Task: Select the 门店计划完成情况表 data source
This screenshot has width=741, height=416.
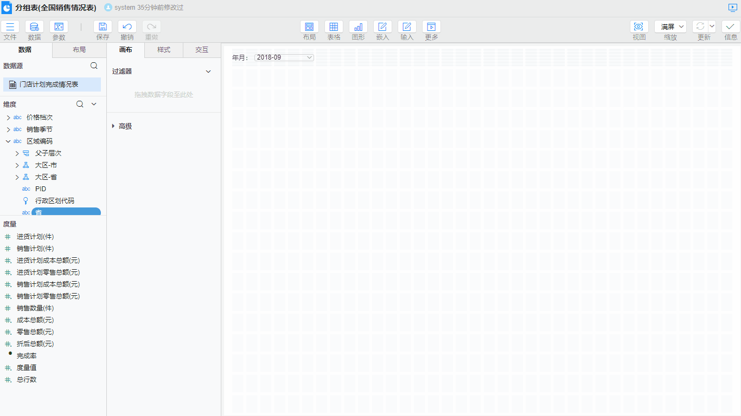Action: (x=49, y=84)
